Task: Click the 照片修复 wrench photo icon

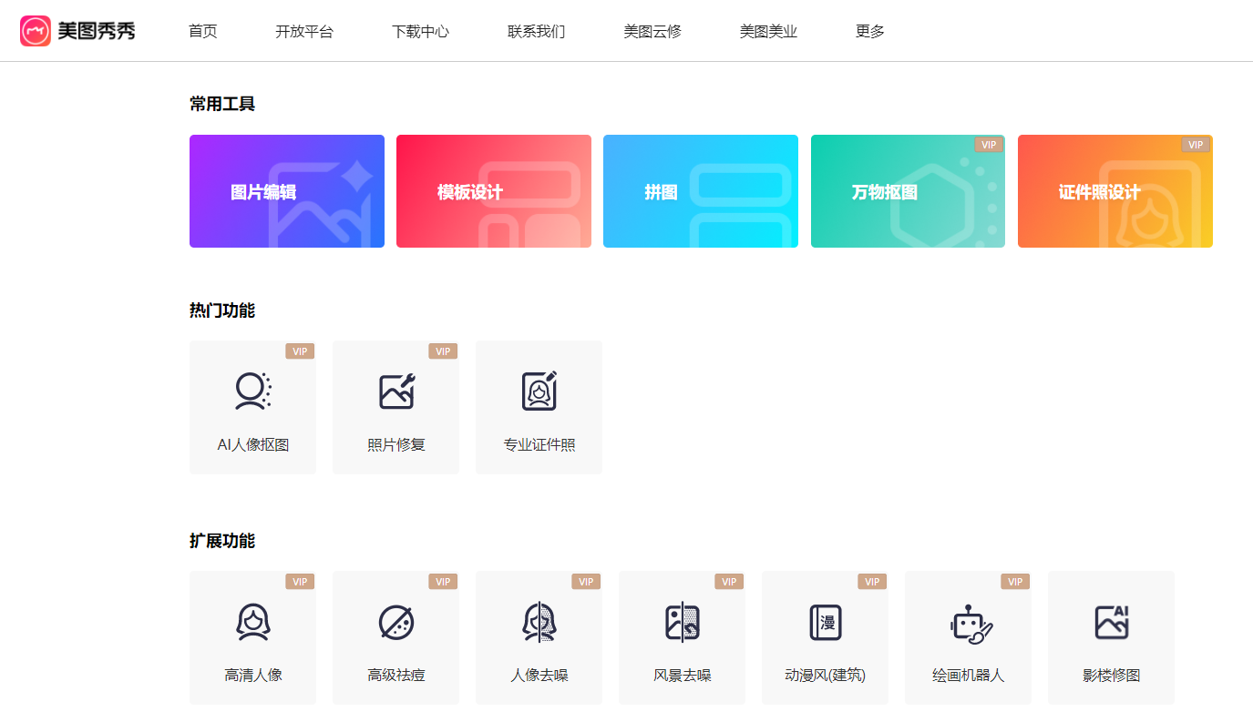Action: tap(396, 391)
